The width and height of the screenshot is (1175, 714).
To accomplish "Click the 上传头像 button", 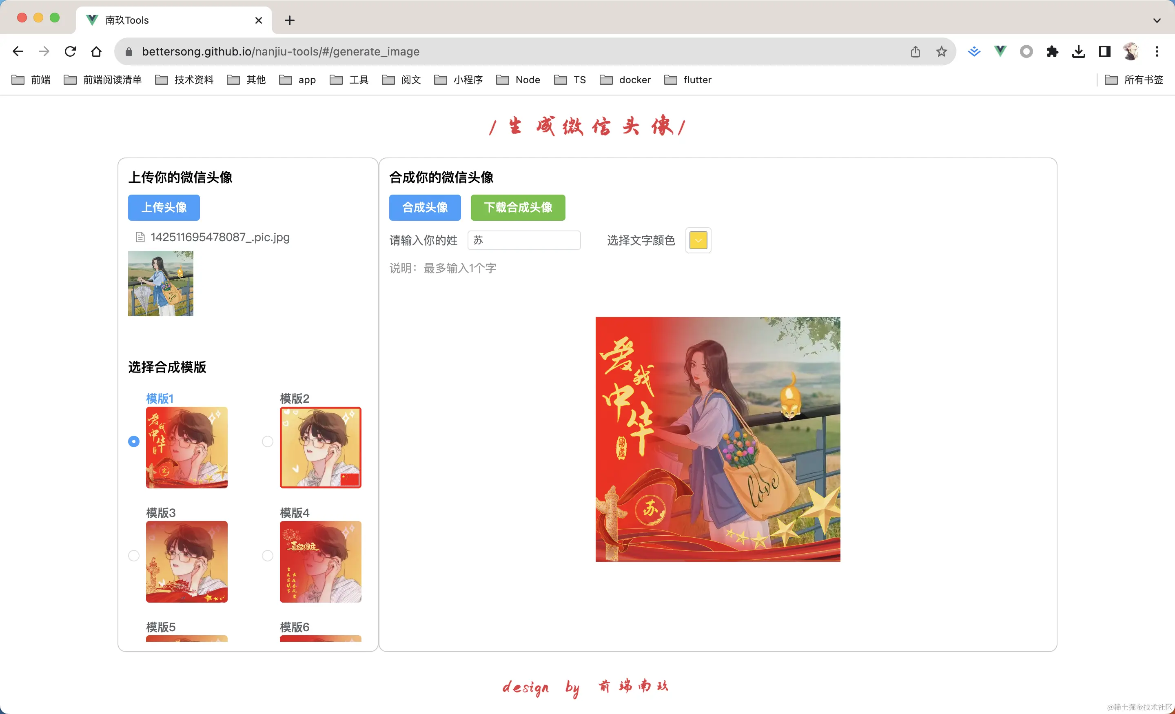I will click(x=164, y=208).
